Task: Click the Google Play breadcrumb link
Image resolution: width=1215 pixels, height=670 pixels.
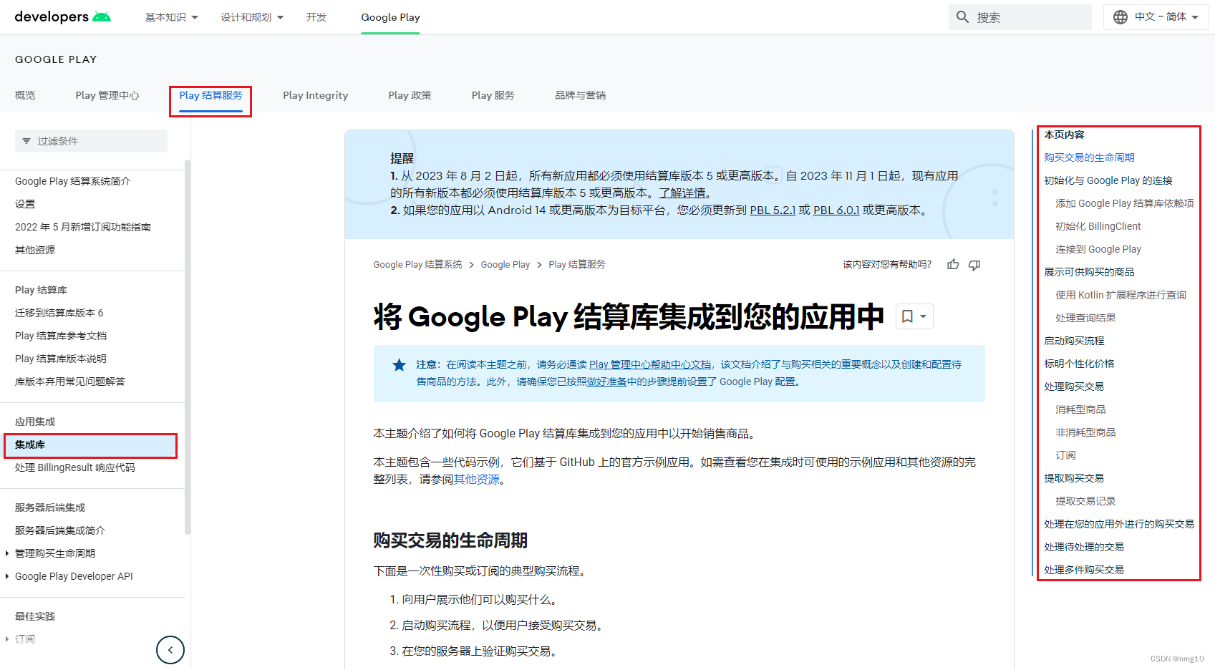Action: [x=505, y=264]
